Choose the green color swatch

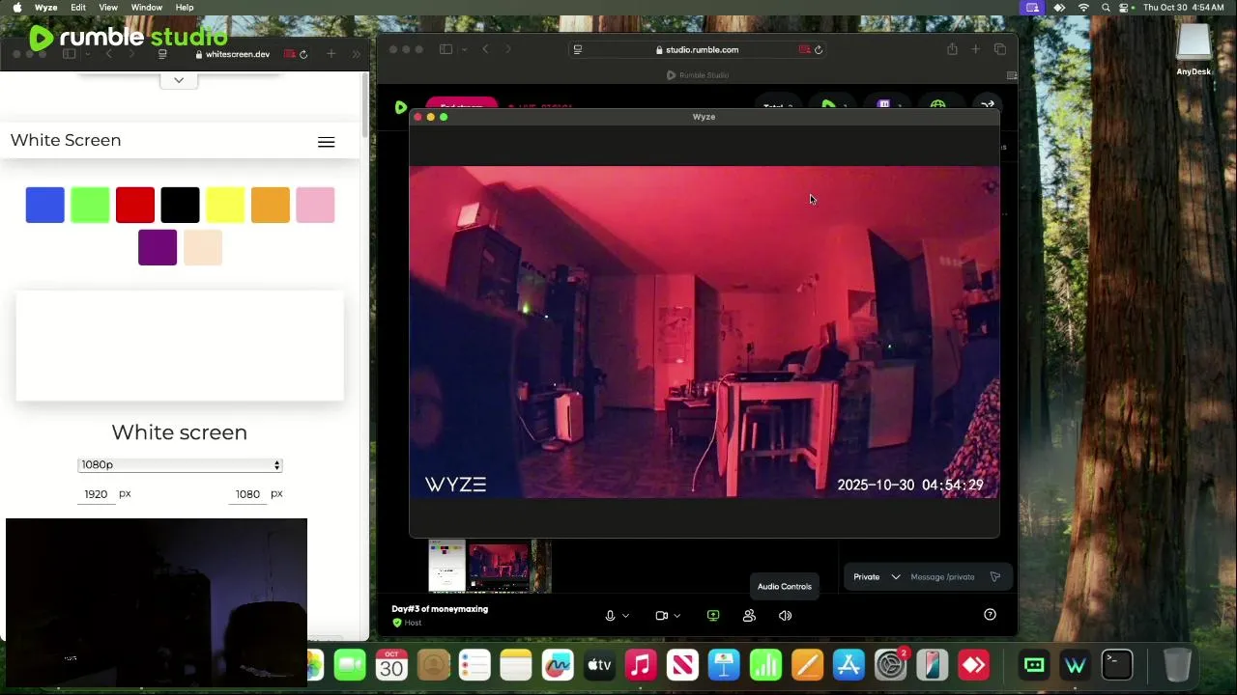tap(90, 206)
